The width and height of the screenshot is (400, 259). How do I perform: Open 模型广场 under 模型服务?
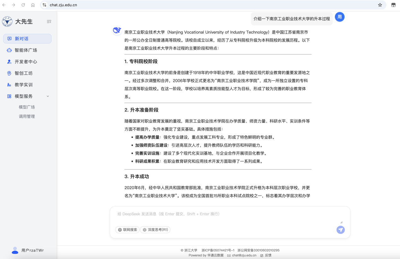(x=27, y=107)
